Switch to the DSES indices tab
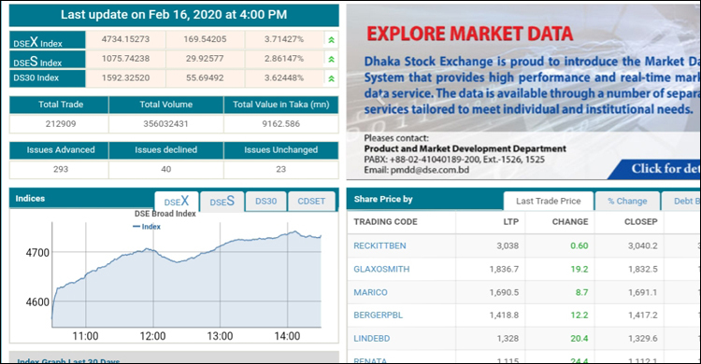 (222, 202)
